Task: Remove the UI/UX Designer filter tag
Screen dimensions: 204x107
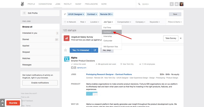Action: pyautogui.click(x=84, y=14)
